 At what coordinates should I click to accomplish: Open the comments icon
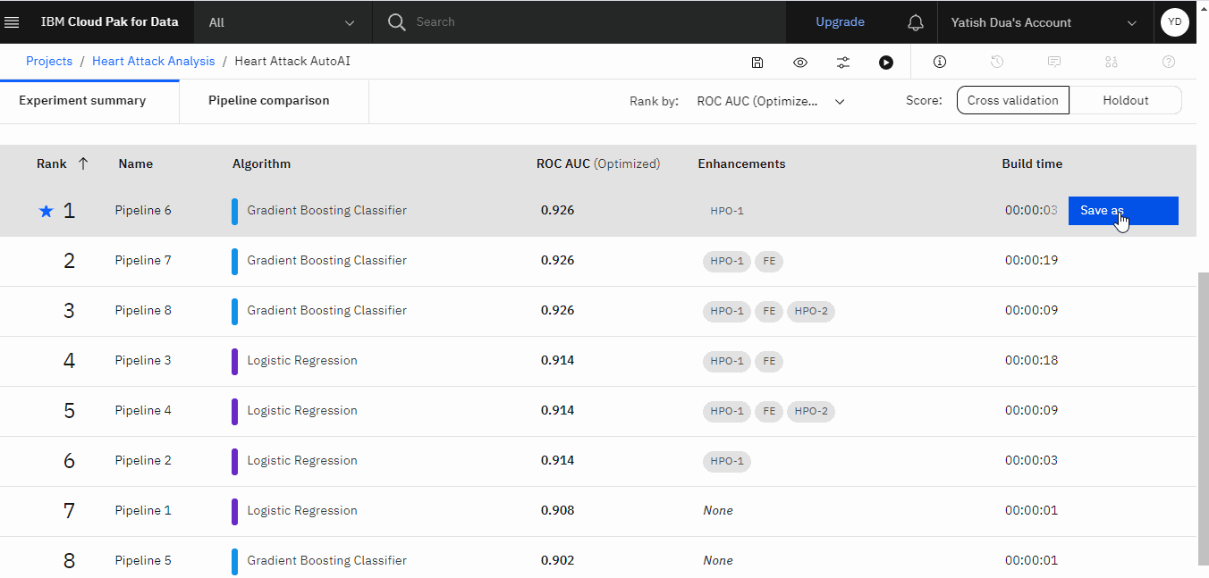tap(1054, 63)
